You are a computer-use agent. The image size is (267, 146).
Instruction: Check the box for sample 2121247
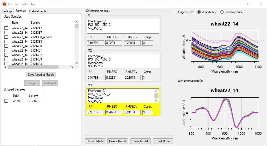pyautogui.click(x=6, y=28)
